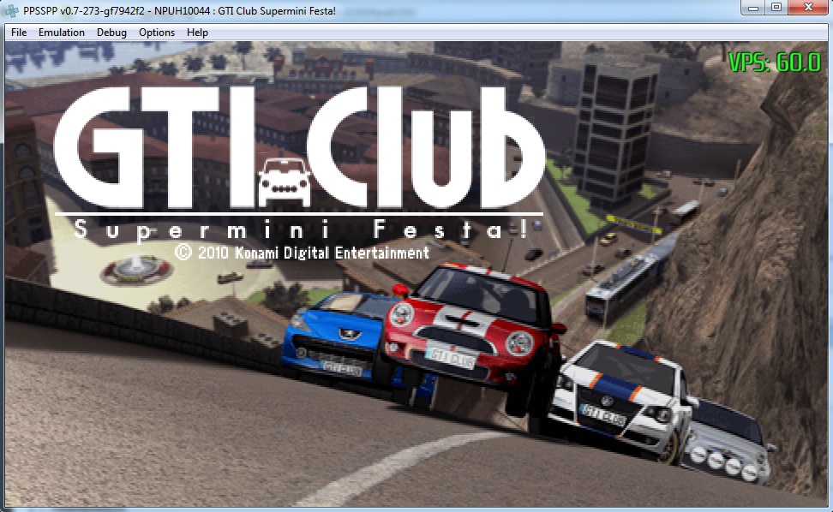Open the Help menu
Screen dimensions: 833x512
[x=198, y=33]
